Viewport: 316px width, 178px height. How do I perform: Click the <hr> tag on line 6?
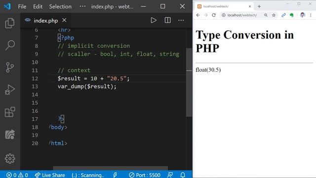point(64,30)
